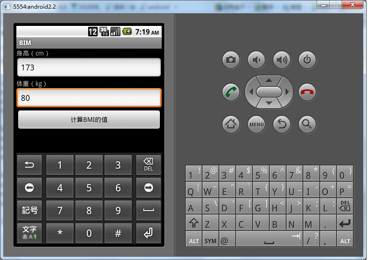
Task: Tap the DEL key on phone keypad
Action: point(148,165)
